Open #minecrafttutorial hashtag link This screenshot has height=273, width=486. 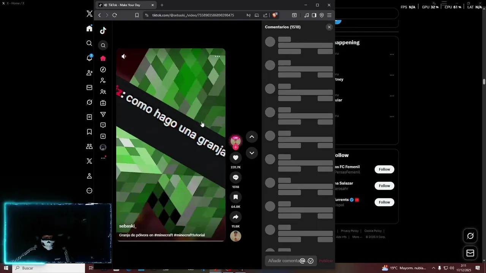189,235
